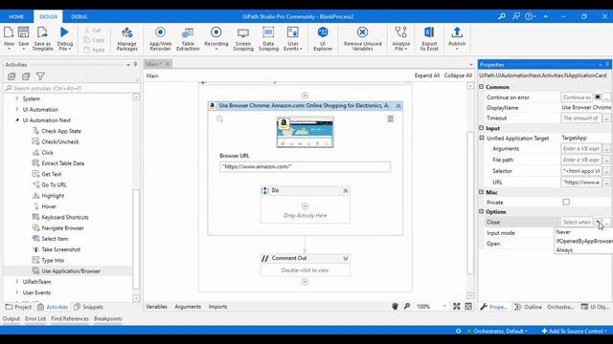Collapse the Input properties section
Screen dimensions: 613x344
point(481,128)
